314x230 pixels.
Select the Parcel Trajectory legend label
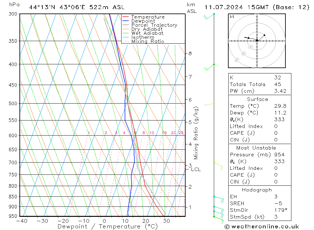(154, 25)
